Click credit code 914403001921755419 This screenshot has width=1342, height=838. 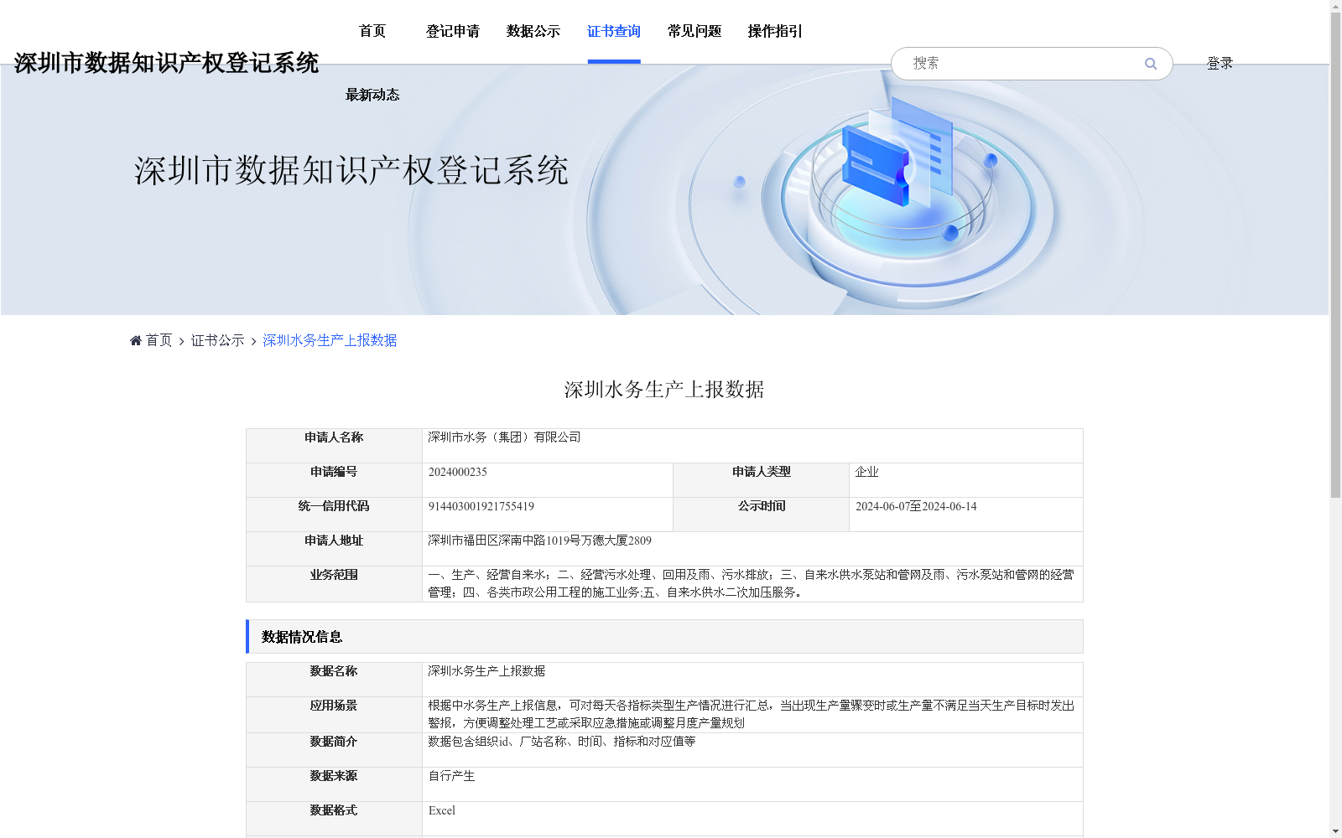[481, 506]
